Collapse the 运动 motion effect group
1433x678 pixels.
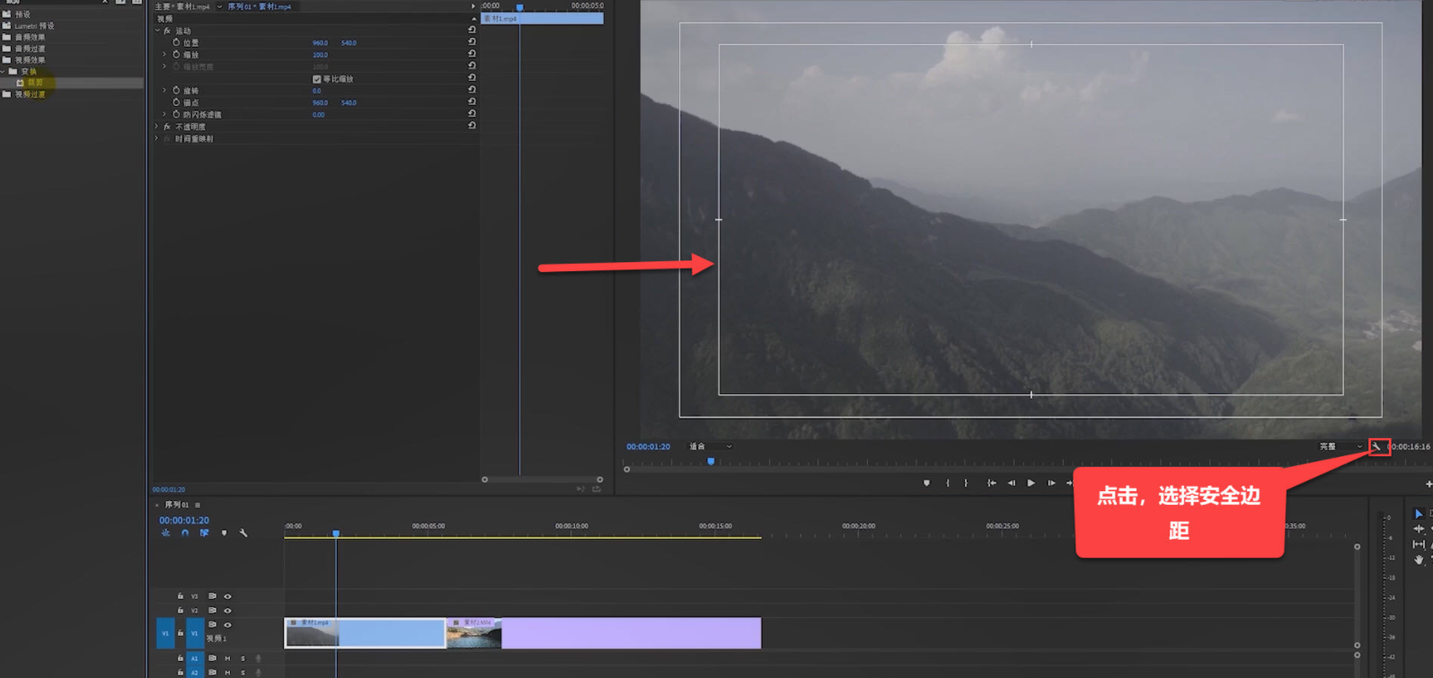pos(157,31)
